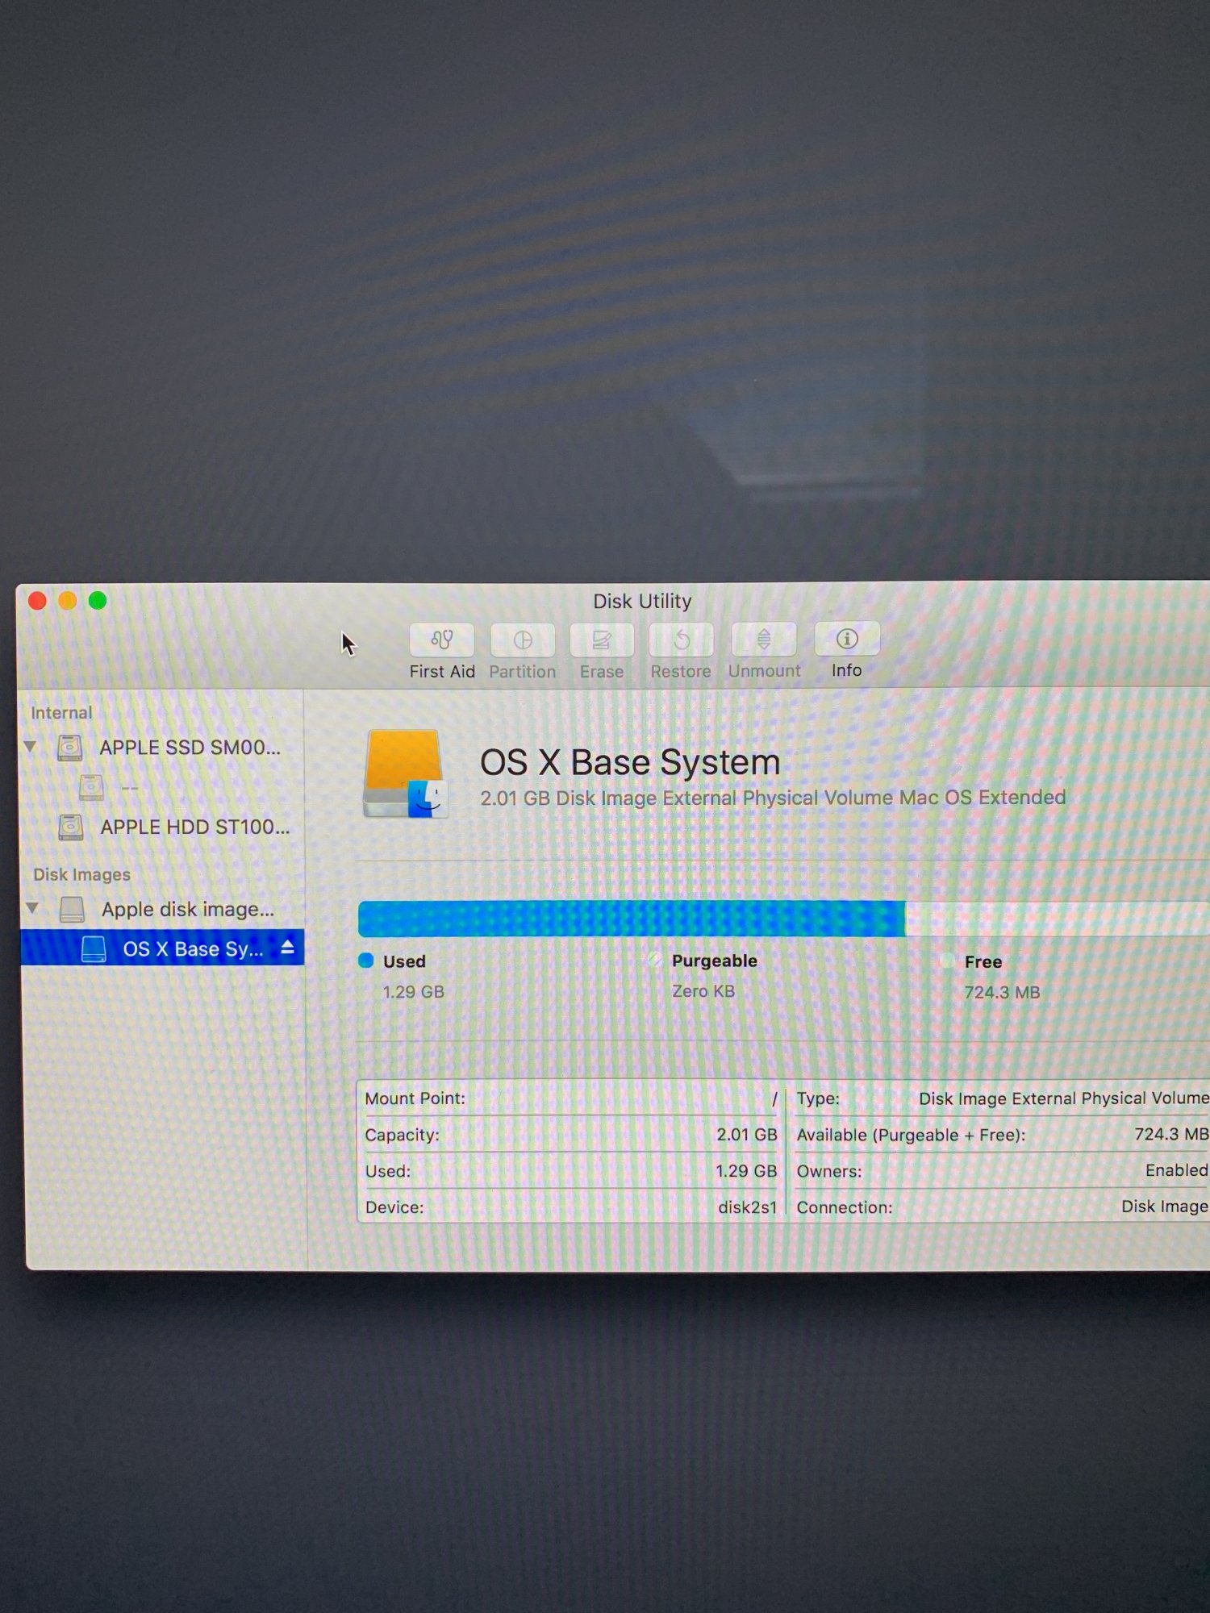Click the APPLE SSD drive icon in sidebar

click(70, 748)
